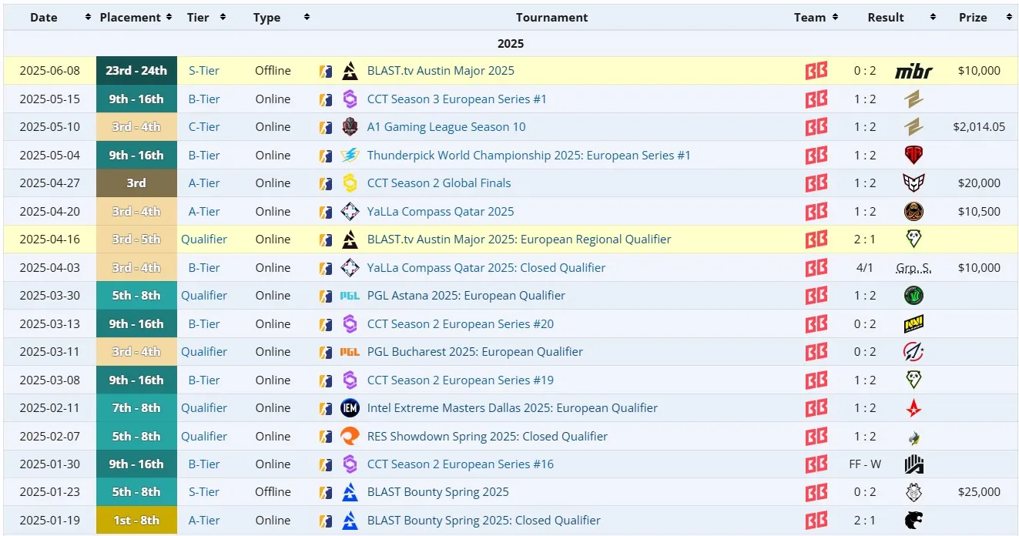Viewport: 1019px width, 536px height.
Task: Click the A1 Gaming League Season 10 tournament icon
Action: (x=350, y=127)
